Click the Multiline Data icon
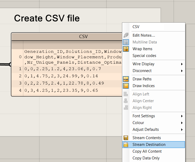The image size is (195, 162). (x=126, y=42)
